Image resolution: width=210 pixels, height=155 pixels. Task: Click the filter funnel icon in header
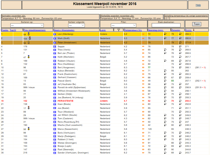click(x=119, y=30)
